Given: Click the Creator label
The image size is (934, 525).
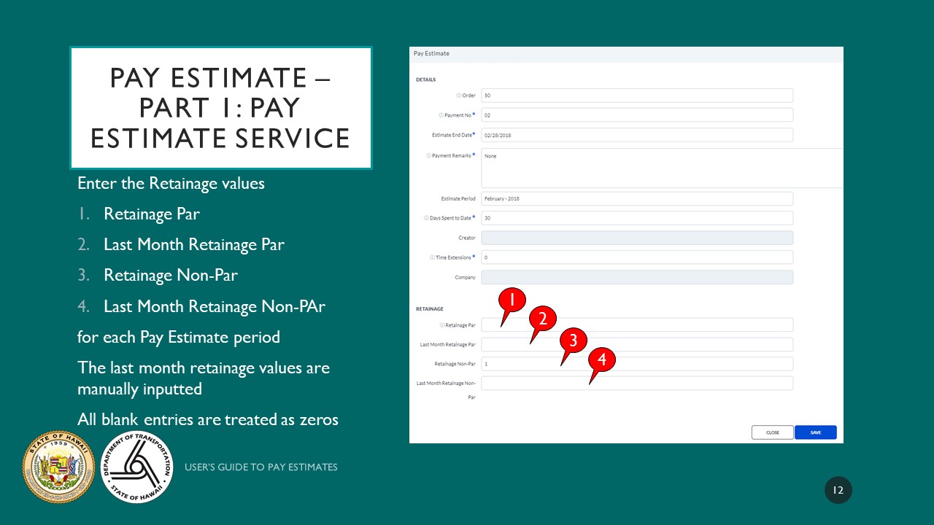Looking at the screenshot, I should point(467,238).
